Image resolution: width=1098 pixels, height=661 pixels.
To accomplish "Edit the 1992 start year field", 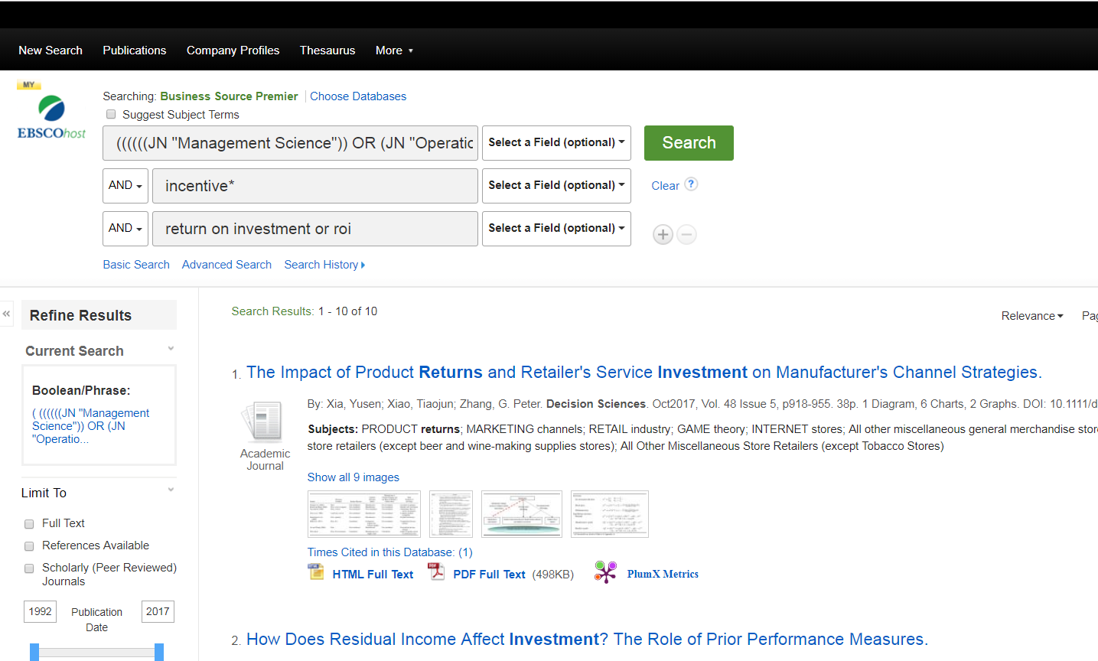I will click(x=41, y=612).
